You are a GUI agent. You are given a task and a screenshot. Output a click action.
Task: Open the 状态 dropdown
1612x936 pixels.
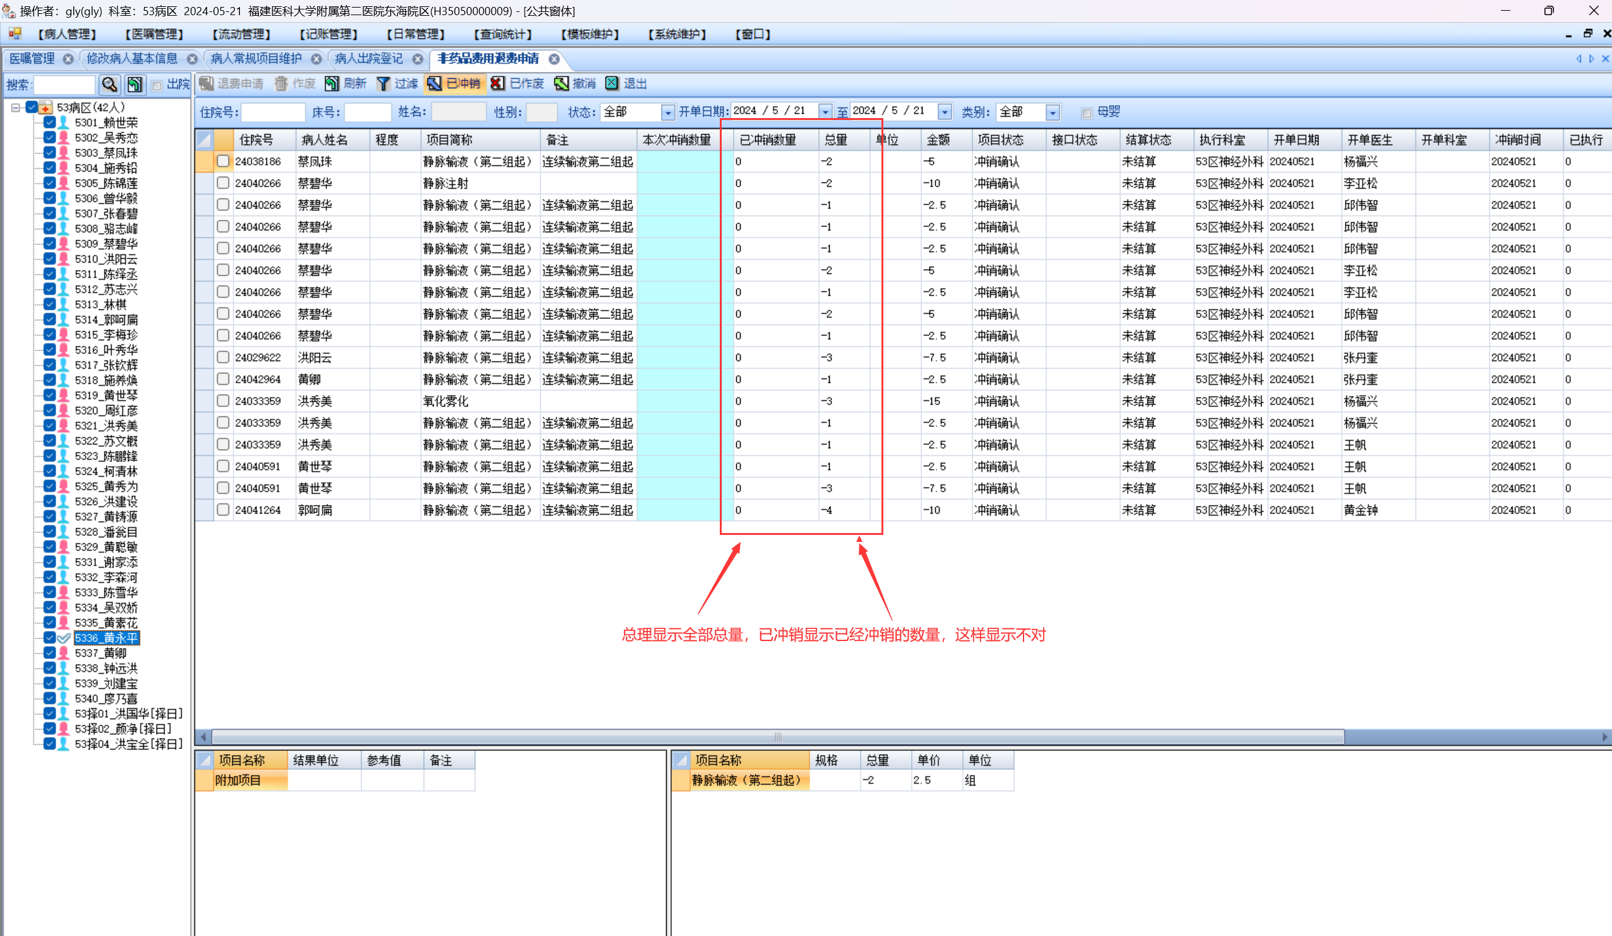pyautogui.click(x=667, y=112)
